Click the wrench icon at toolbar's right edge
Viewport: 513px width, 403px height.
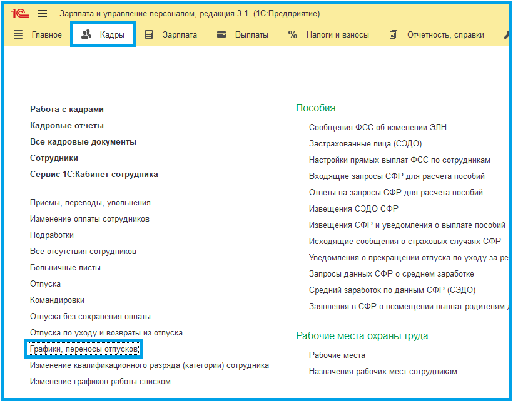pos(506,34)
